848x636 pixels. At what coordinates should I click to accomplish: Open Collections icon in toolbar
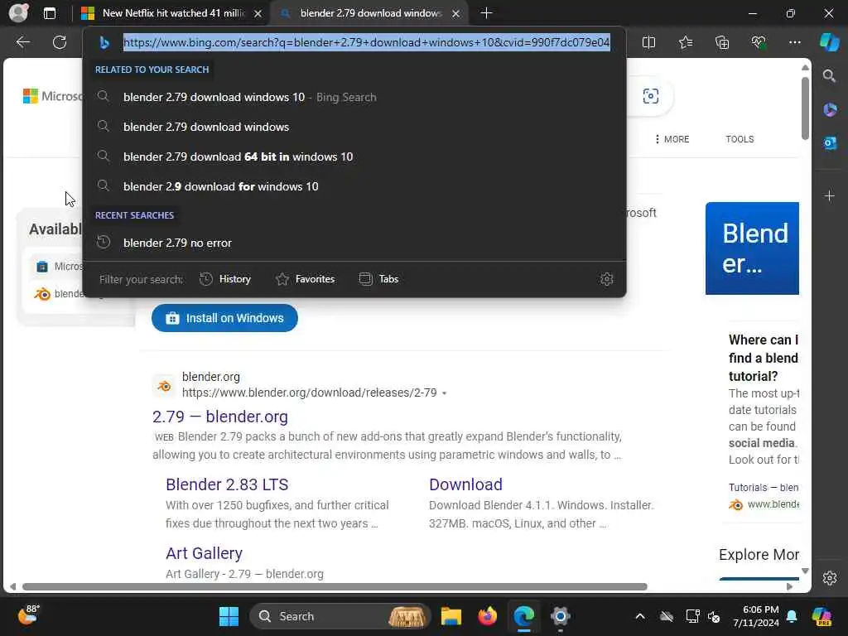(722, 42)
